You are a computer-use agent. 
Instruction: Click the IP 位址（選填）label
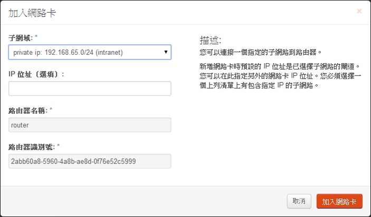pos(36,74)
